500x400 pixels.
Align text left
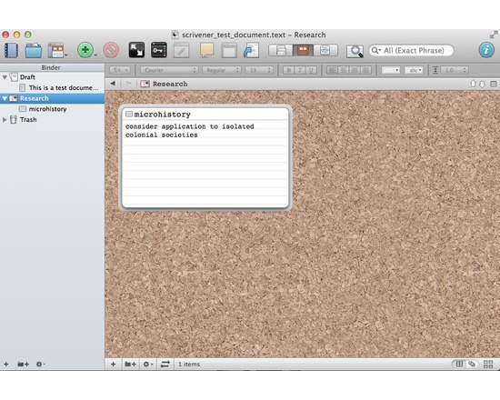pos(332,70)
